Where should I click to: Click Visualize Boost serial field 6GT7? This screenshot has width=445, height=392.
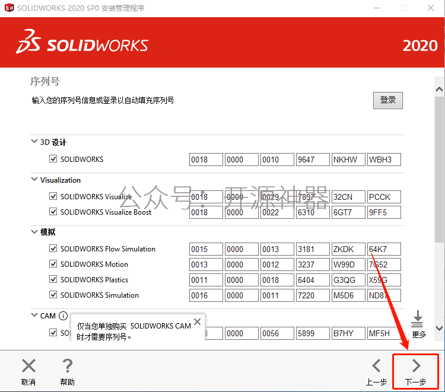[348, 212]
